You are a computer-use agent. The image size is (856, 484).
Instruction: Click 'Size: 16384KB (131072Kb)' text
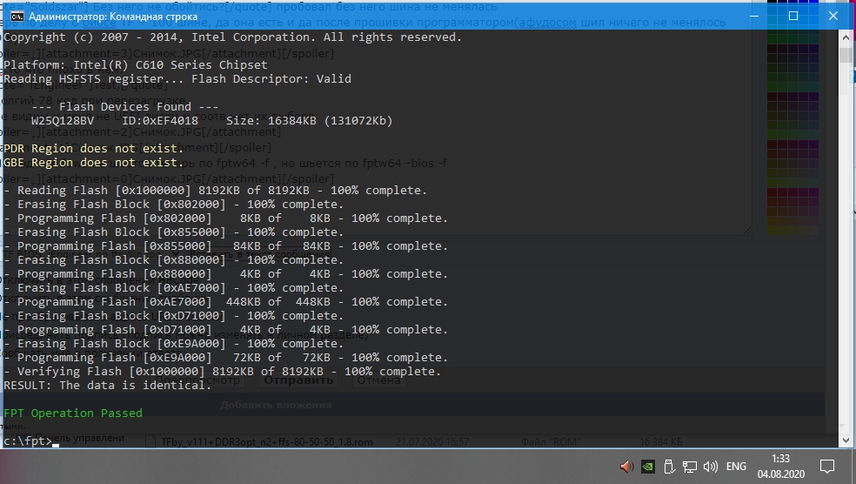pos(310,121)
